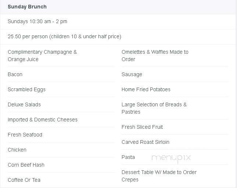Click the menupix watermark logo
The width and height of the screenshot is (237, 188).
point(171,158)
